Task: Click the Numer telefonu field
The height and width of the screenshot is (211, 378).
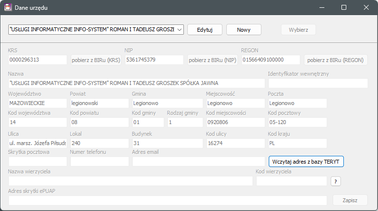Action: 99,162
